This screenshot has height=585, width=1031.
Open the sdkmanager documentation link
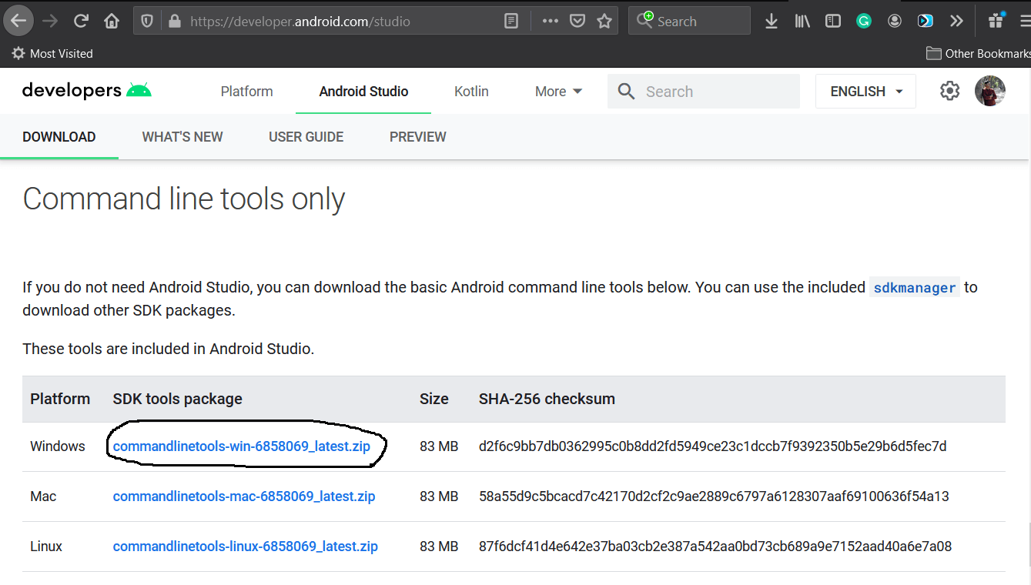pyautogui.click(x=914, y=287)
